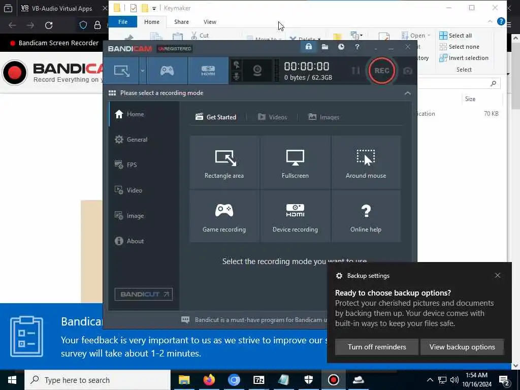This screenshot has width=520, height=390.
Task: Switch to Images tab
Action: pyautogui.click(x=323, y=117)
